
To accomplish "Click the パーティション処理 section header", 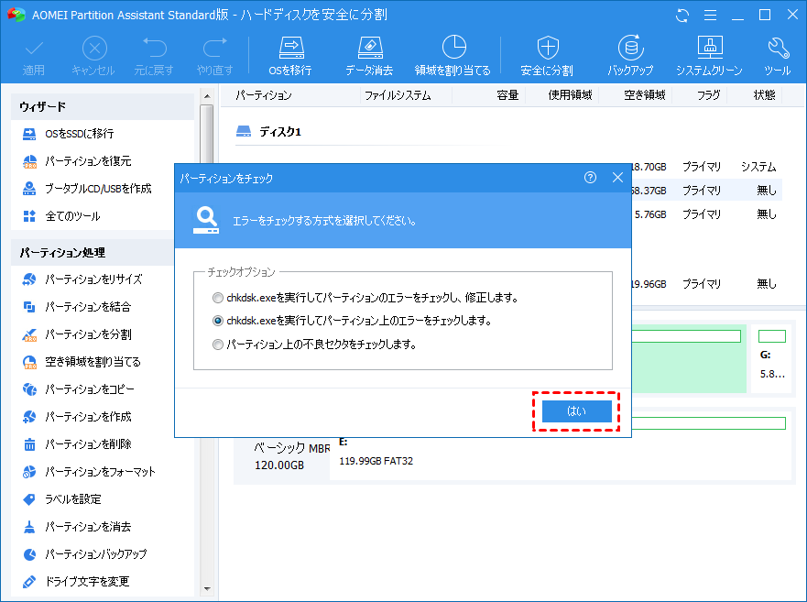I will coord(93,252).
